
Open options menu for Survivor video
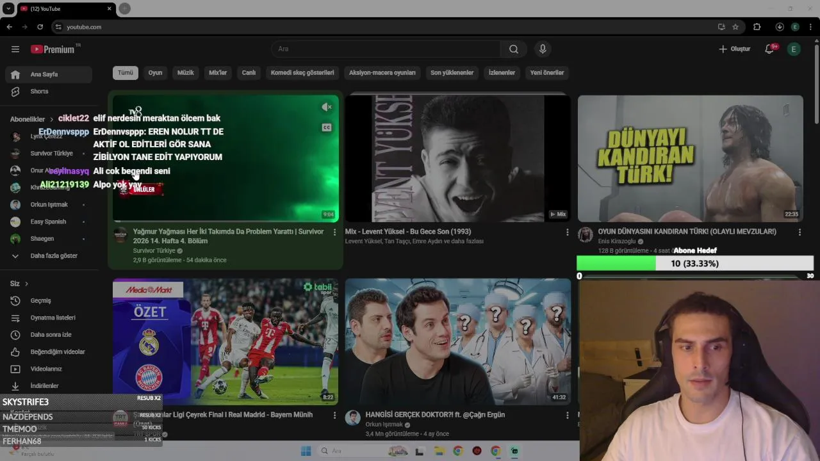pos(334,232)
